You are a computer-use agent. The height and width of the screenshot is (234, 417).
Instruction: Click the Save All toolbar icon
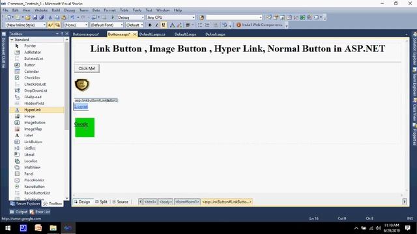(42, 18)
